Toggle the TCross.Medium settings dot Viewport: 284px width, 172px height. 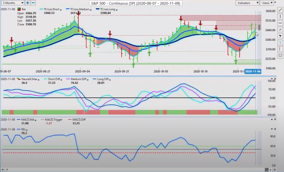(91, 10)
